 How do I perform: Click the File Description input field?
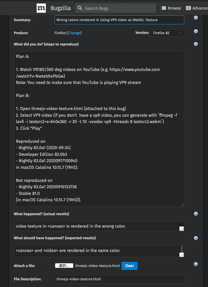click(x=119, y=279)
